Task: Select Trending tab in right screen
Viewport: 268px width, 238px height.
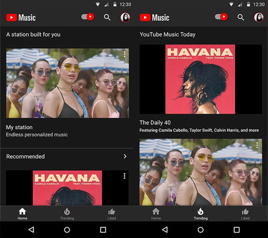Action: click(x=201, y=214)
